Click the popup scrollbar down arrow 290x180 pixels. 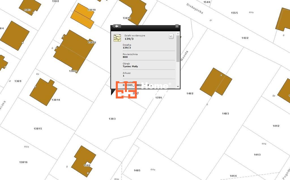(178, 86)
